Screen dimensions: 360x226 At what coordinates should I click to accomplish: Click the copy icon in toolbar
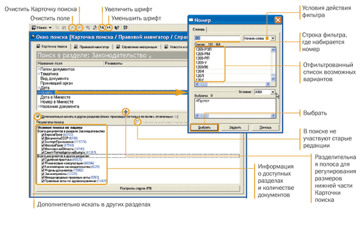point(57,28)
